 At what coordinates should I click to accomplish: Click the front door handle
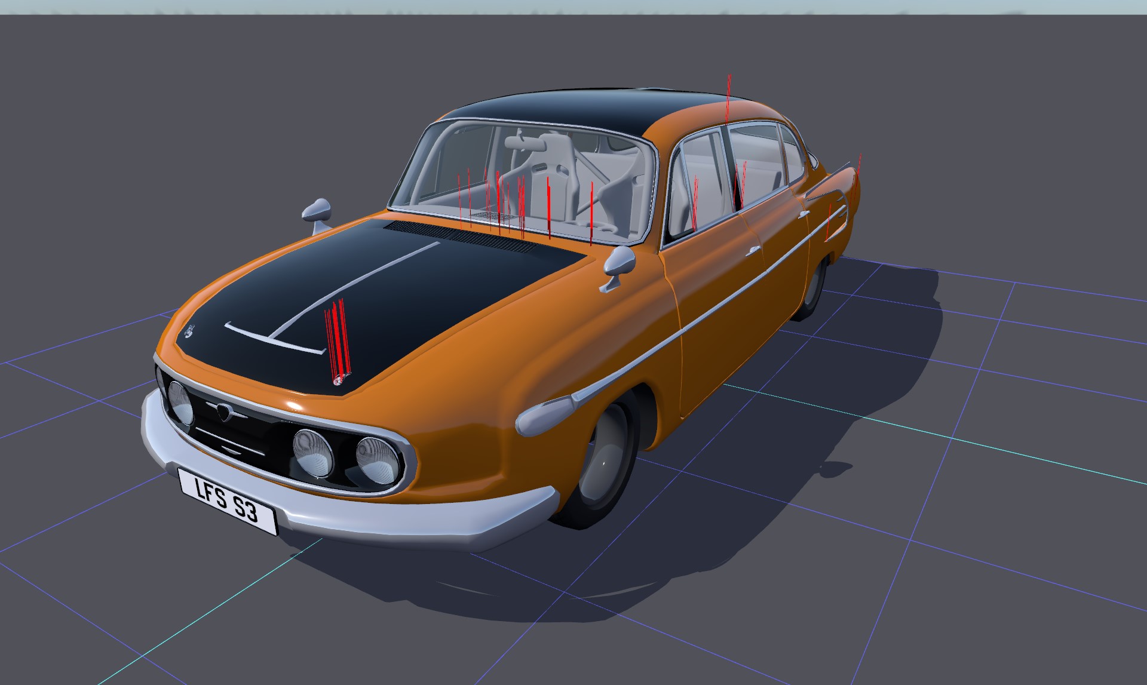pos(752,250)
